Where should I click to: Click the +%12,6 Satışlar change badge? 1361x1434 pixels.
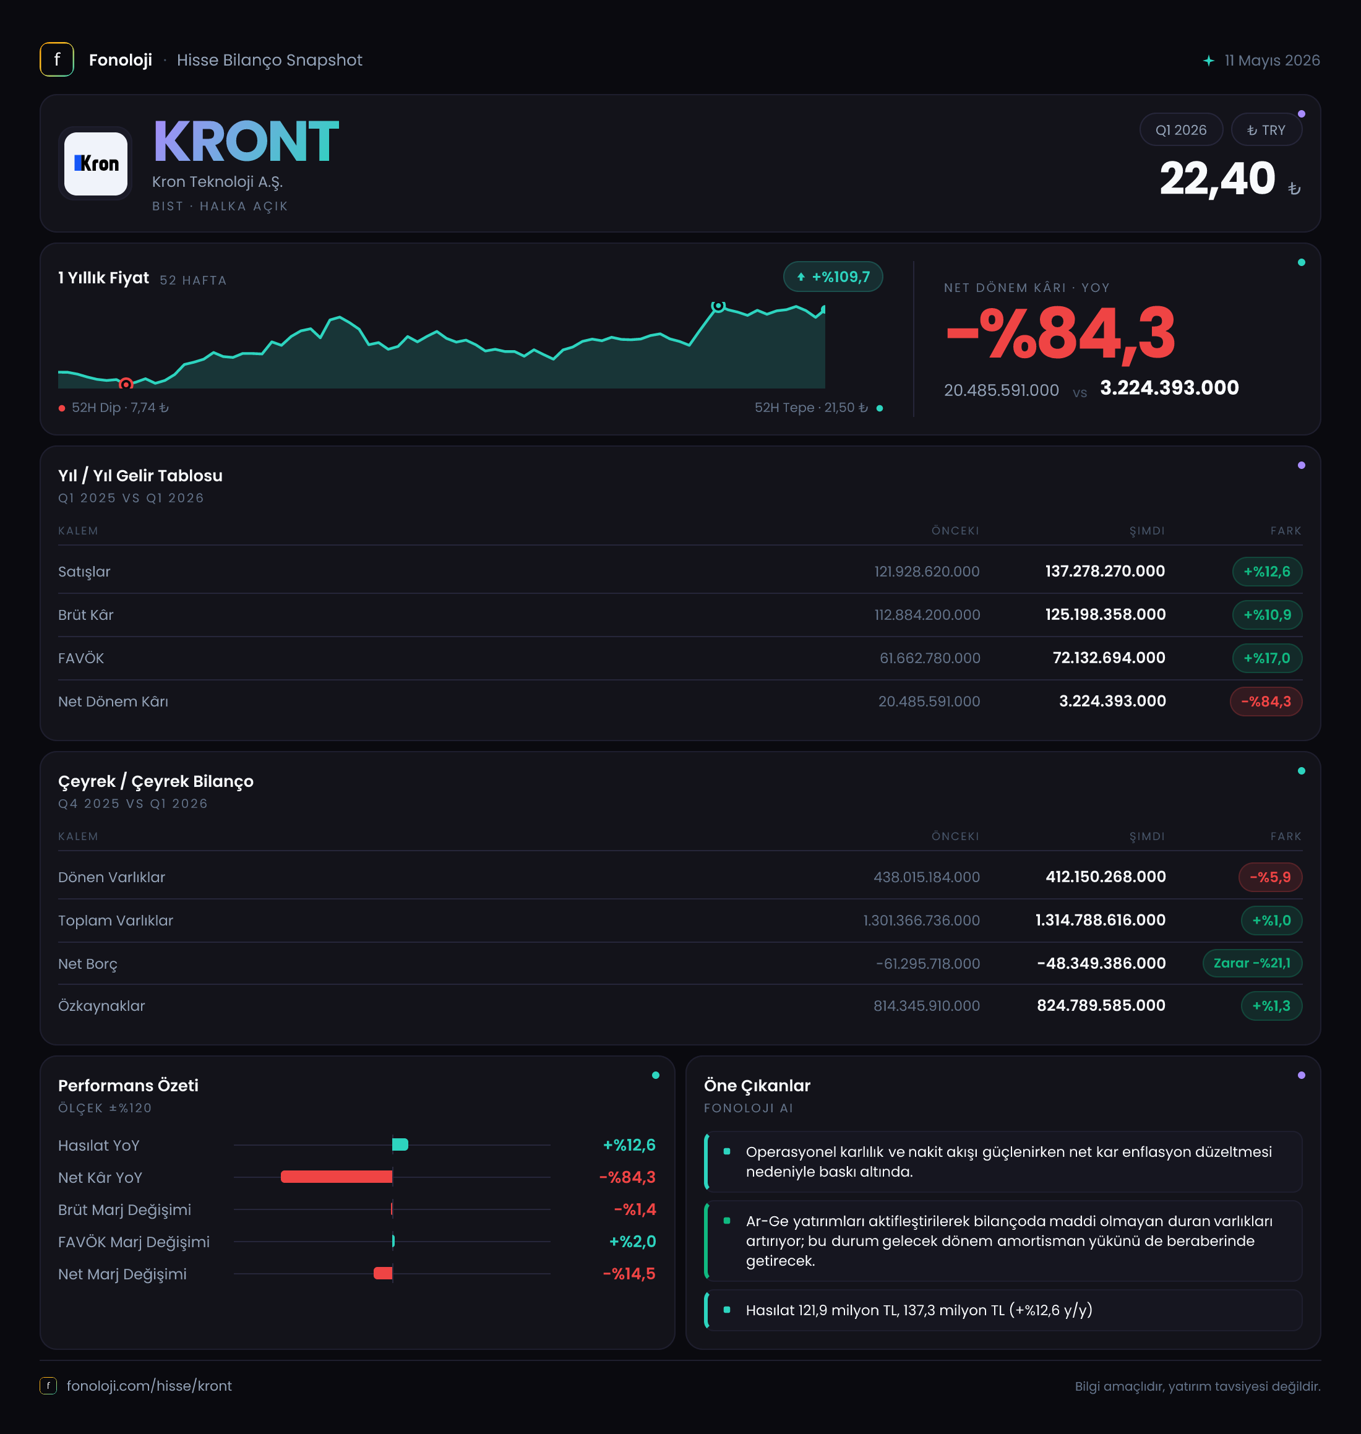pos(1267,572)
